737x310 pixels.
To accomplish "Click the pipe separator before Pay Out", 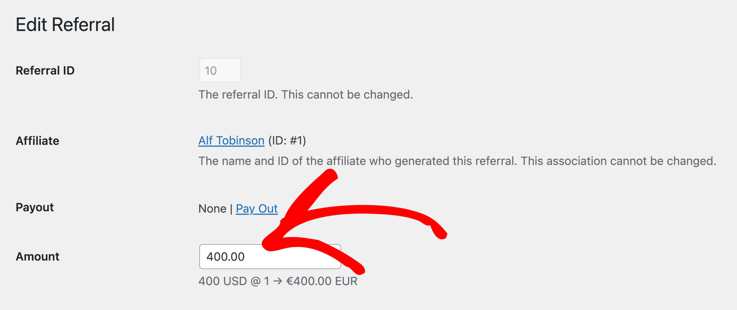I will tap(231, 209).
